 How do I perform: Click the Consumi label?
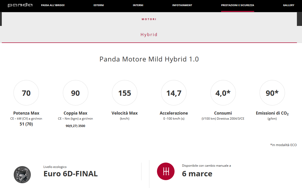(x=223, y=113)
